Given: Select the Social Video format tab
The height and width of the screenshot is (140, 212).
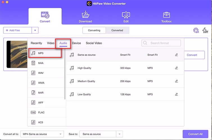Looking at the screenshot, I should (94, 43).
